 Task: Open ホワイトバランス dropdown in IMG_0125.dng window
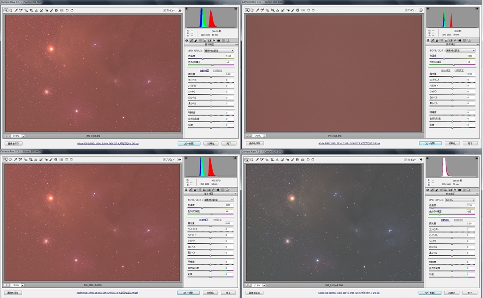tap(460, 50)
